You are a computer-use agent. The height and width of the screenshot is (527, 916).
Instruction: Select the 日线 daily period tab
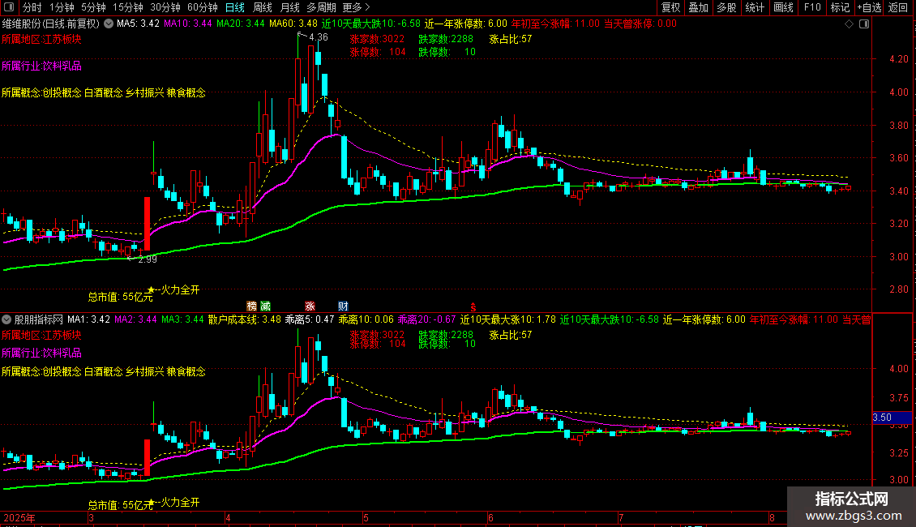[x=235, y=7]
